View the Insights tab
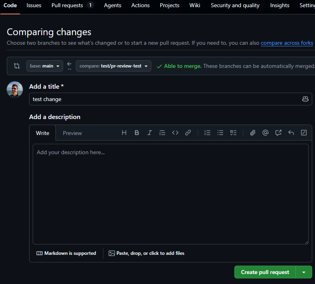Screen dimensions: 315x284 (x=279, y=6)
